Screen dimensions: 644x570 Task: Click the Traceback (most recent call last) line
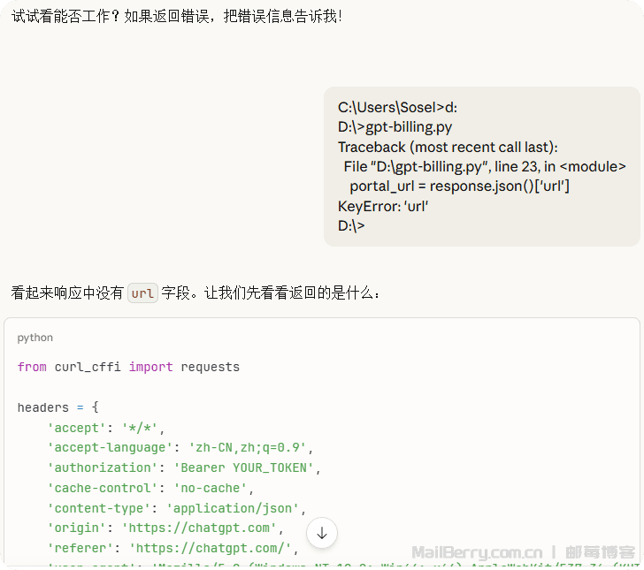(x=448, y=147)
